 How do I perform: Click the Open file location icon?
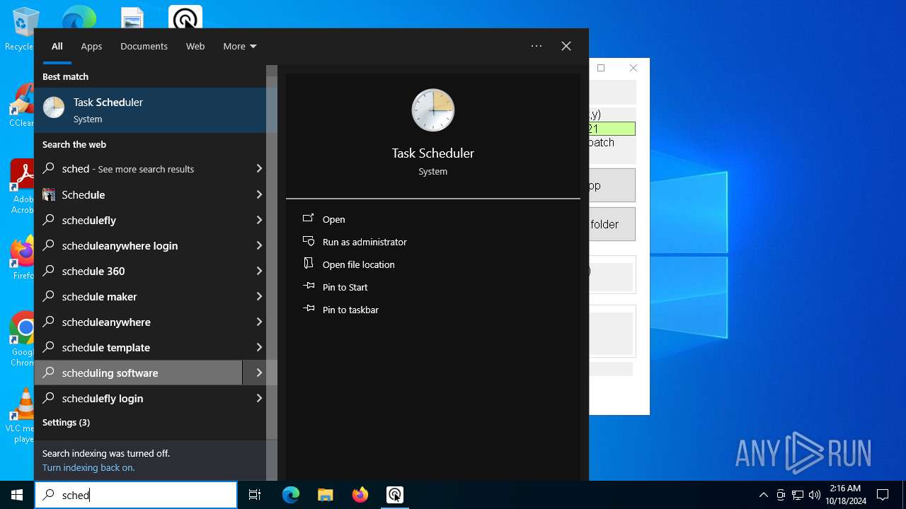tap(309, 264)
